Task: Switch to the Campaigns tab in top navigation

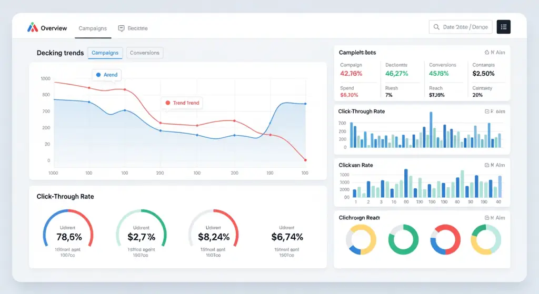Action: 93,28
